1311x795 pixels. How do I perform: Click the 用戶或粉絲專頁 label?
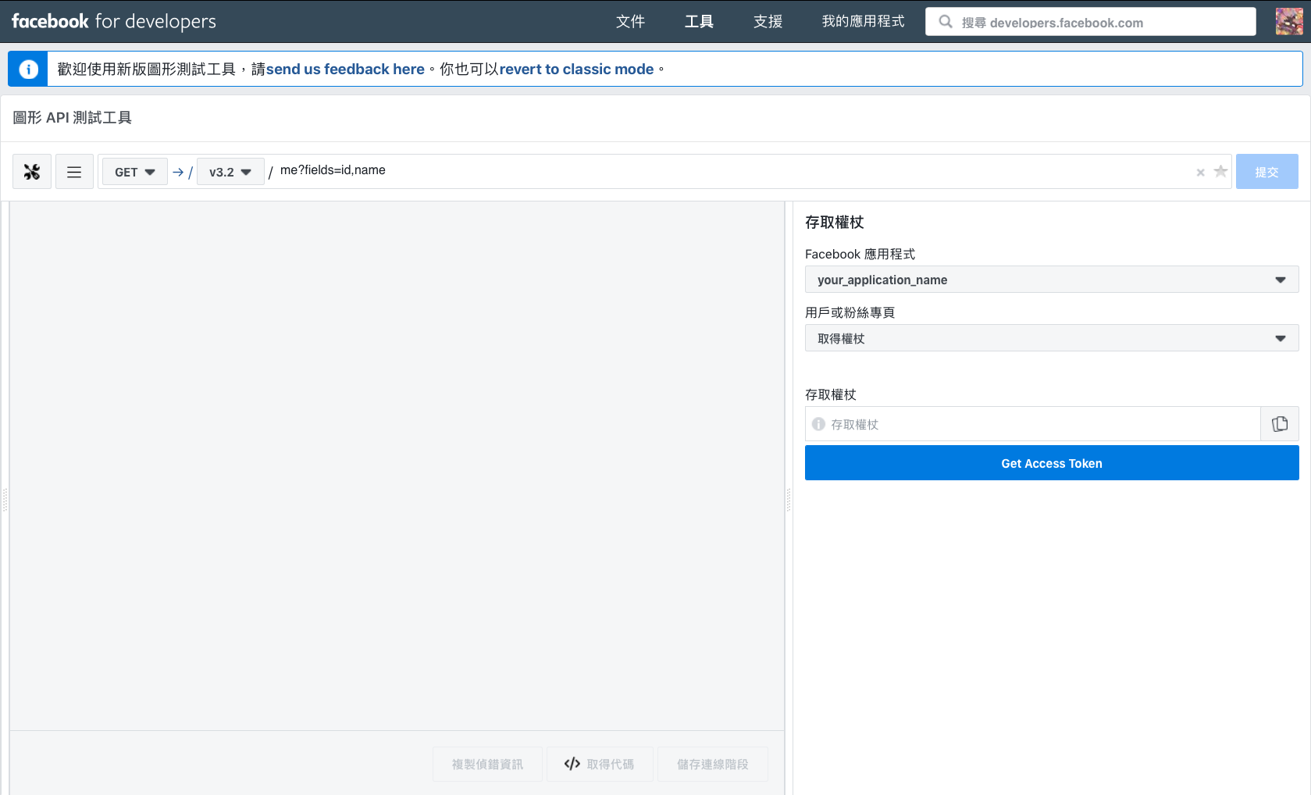tap(850, 312)
